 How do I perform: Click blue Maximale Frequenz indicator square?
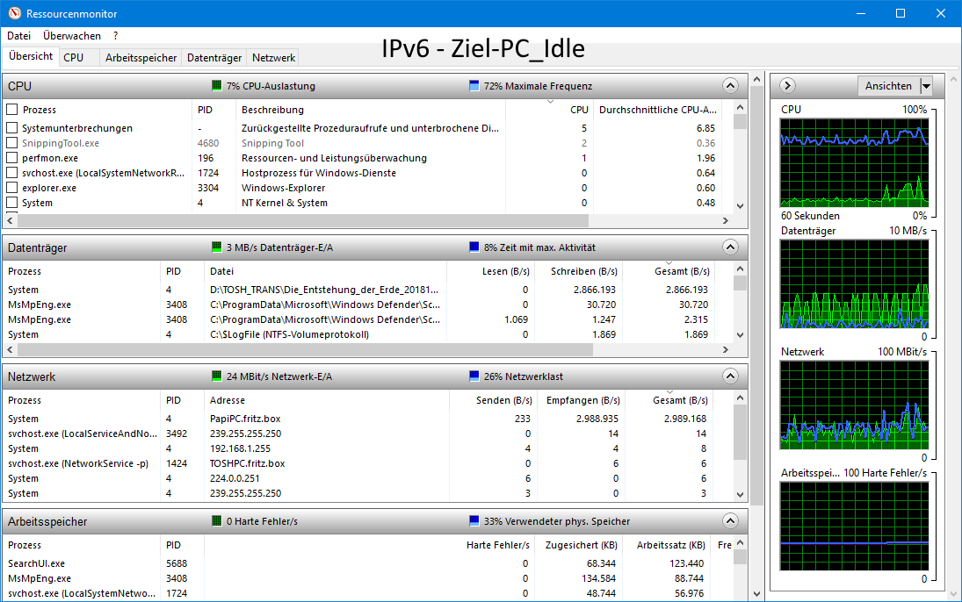tap(474, 86)
